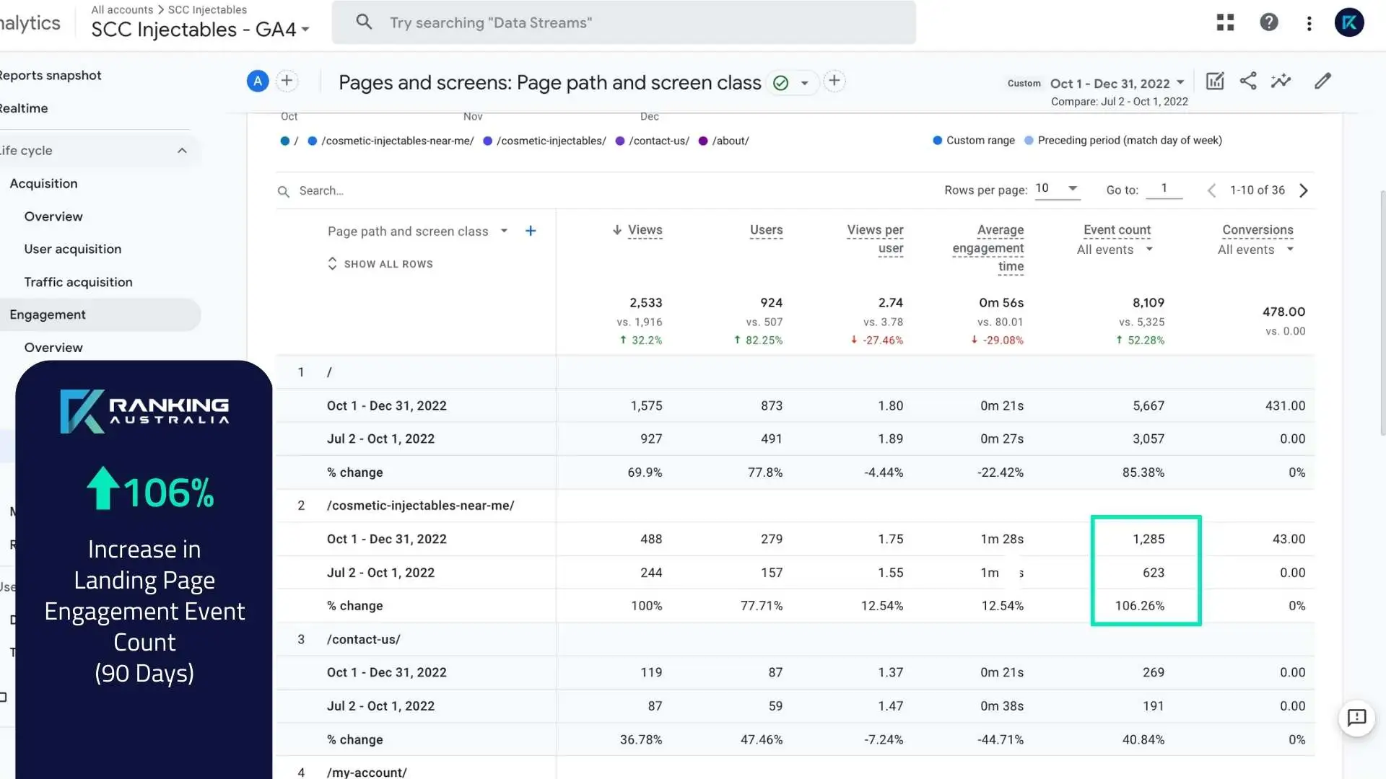This screenshot has width=1386, height=779.
Task: Select Traffic acquisition in the sidebar
Action: click(78, 282)
